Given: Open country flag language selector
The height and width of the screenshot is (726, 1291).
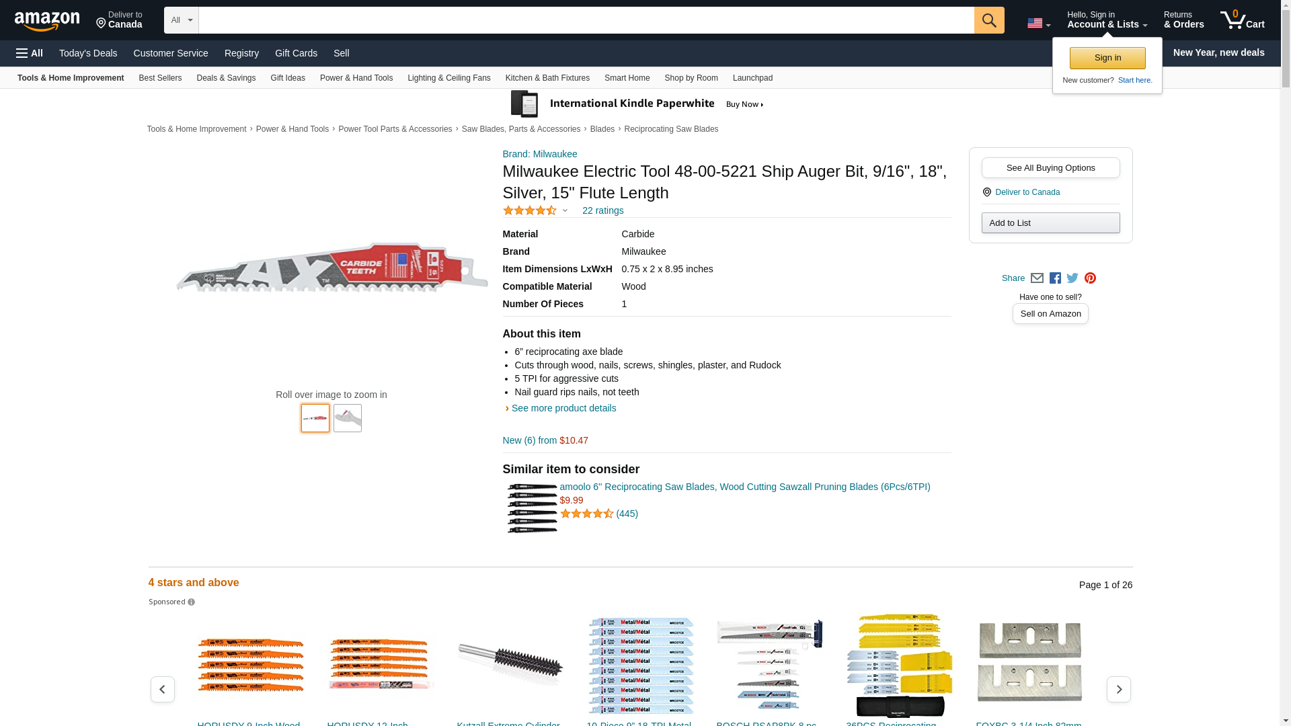Looking at the screenshot, I should (x=1038, y=24).
